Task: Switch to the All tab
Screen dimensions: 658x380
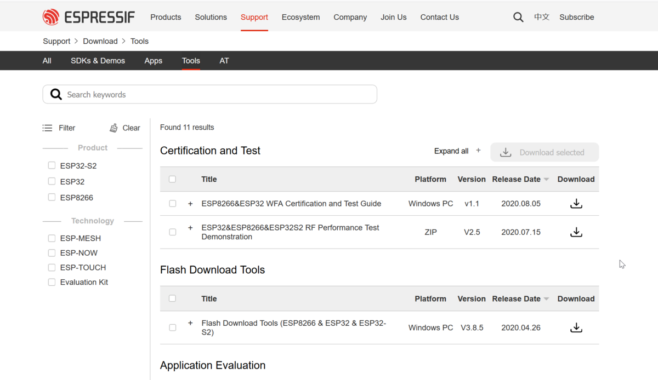Action: [47, 61]
